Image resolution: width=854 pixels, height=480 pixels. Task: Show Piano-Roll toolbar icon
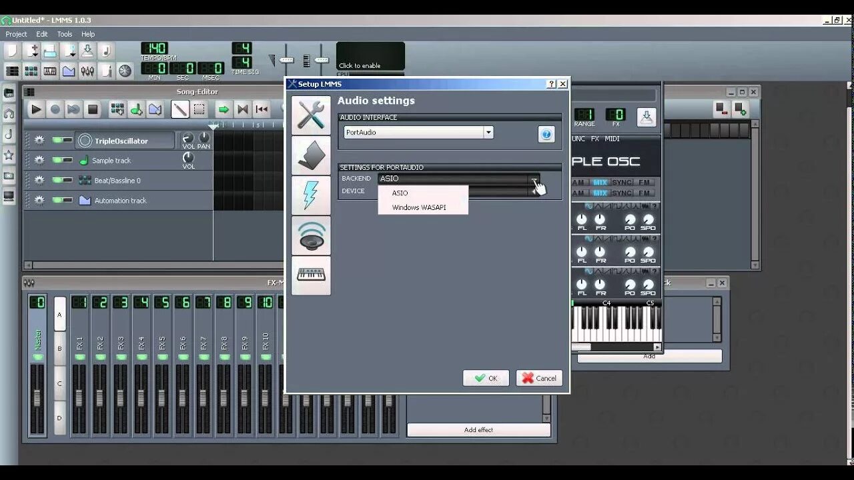coord(50,71)
